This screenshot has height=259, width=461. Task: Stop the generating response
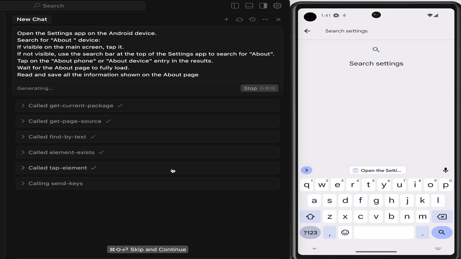[259, 88]
